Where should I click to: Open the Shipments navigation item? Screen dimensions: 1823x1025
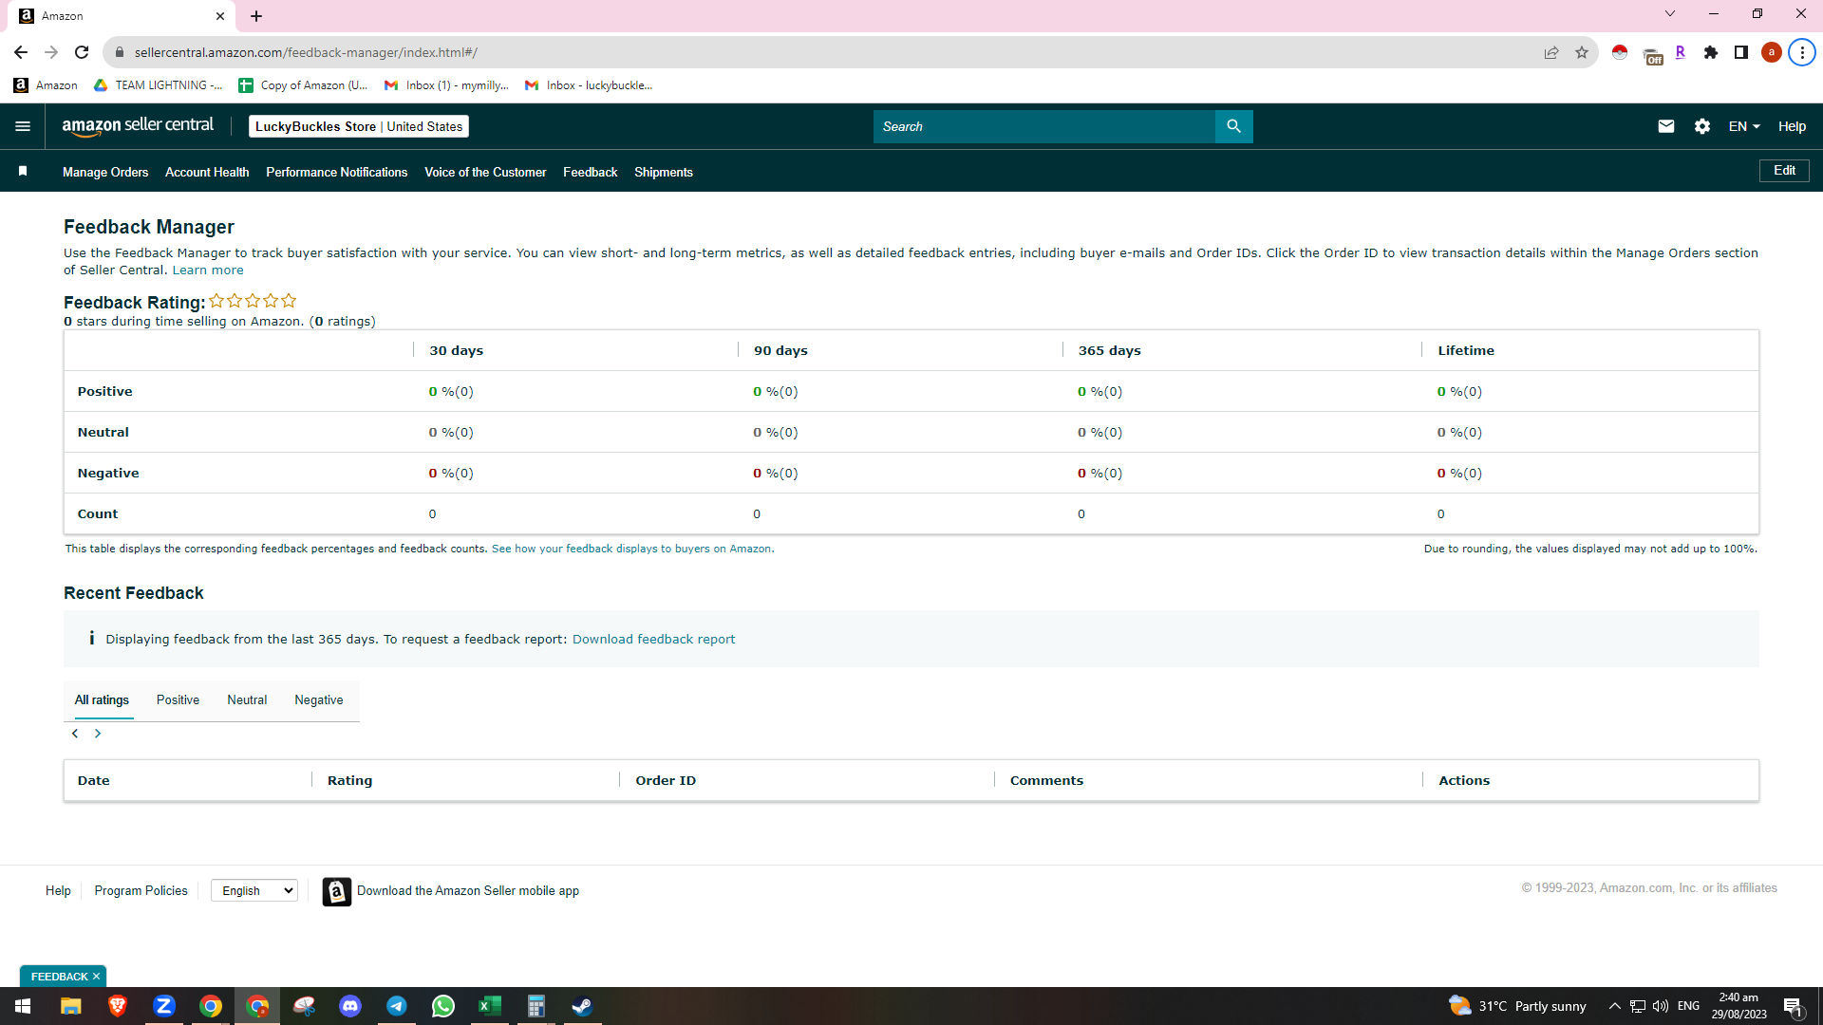(664, 172)
